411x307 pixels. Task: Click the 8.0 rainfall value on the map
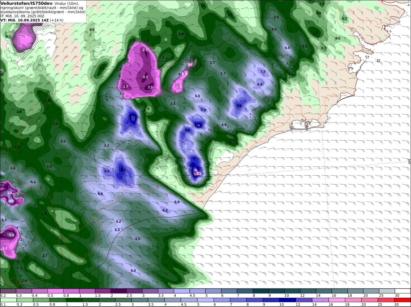click(107, 171)
